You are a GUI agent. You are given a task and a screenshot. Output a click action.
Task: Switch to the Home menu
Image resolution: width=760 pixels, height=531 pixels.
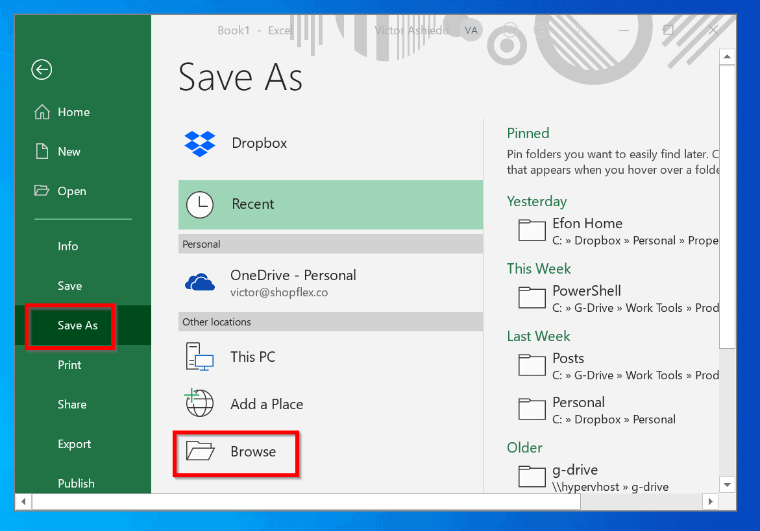[x=73, y=112]
